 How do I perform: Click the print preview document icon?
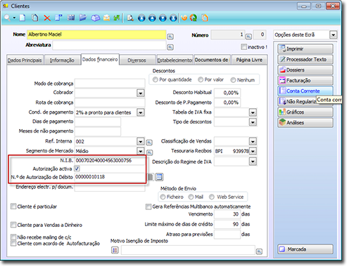pos(130,18)
